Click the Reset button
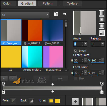This screenshot has width=107, height=106. (x=41, y=78)
